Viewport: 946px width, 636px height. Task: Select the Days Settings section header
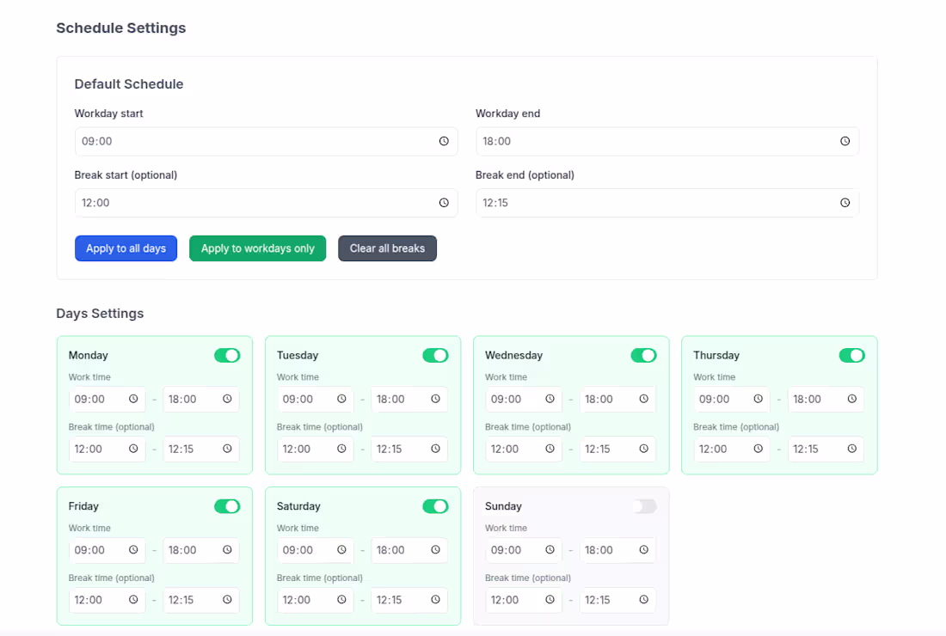[100, 313]
